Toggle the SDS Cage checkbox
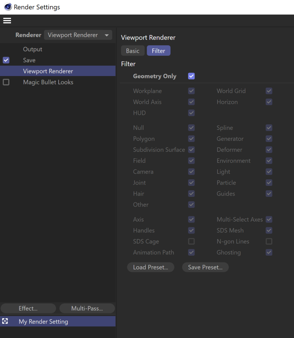 pos(191,241)
